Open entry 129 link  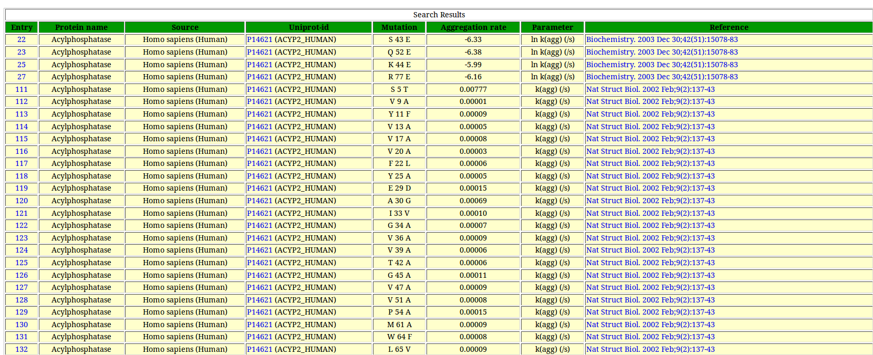click(x=22, y=312)
